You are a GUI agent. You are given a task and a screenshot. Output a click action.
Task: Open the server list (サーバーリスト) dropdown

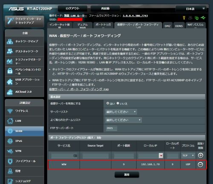click(x=121, y=112)
